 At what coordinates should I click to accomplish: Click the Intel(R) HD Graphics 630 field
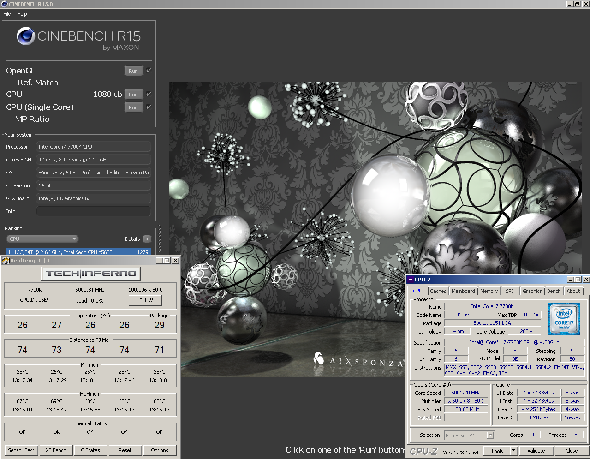(94, 198)
